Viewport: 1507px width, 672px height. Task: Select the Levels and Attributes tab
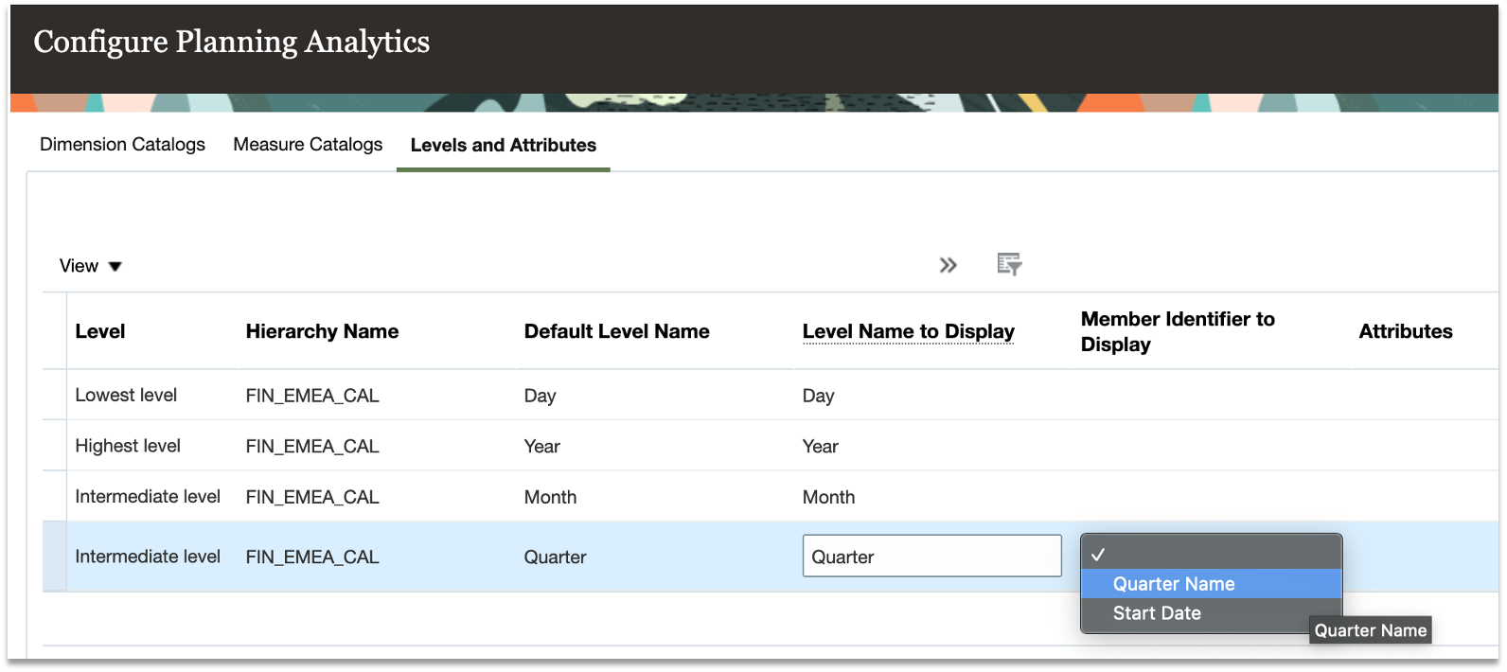503,146
